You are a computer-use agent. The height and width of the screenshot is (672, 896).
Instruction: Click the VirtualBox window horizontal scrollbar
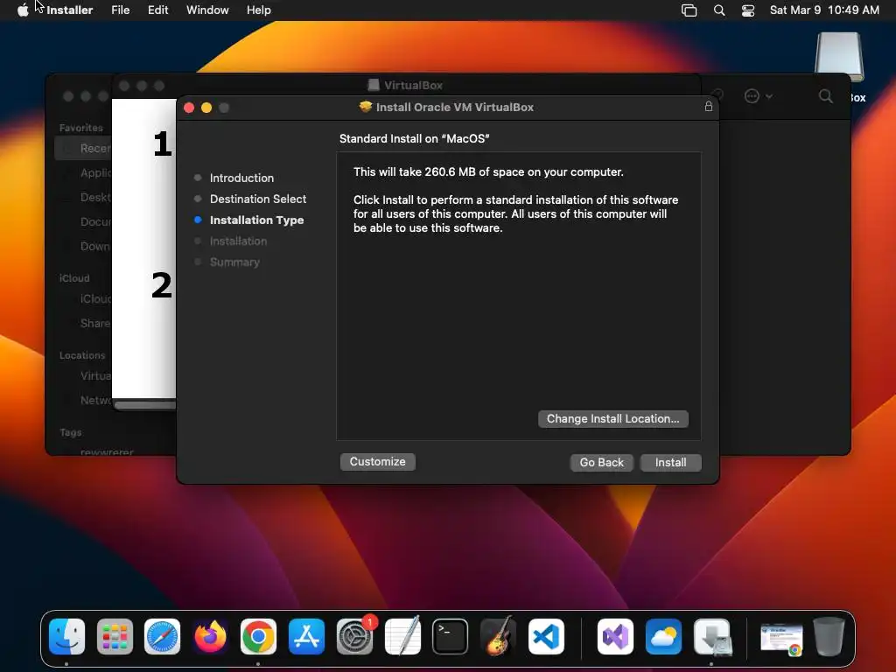(x=145, y=405)
